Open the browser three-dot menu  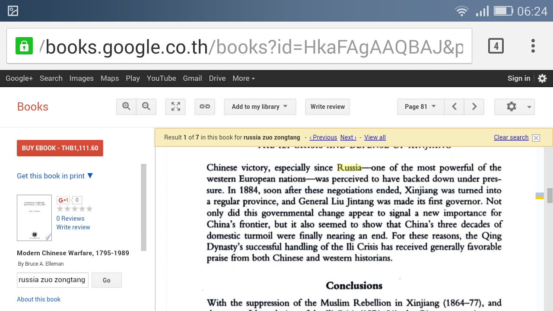coord(533,46)
